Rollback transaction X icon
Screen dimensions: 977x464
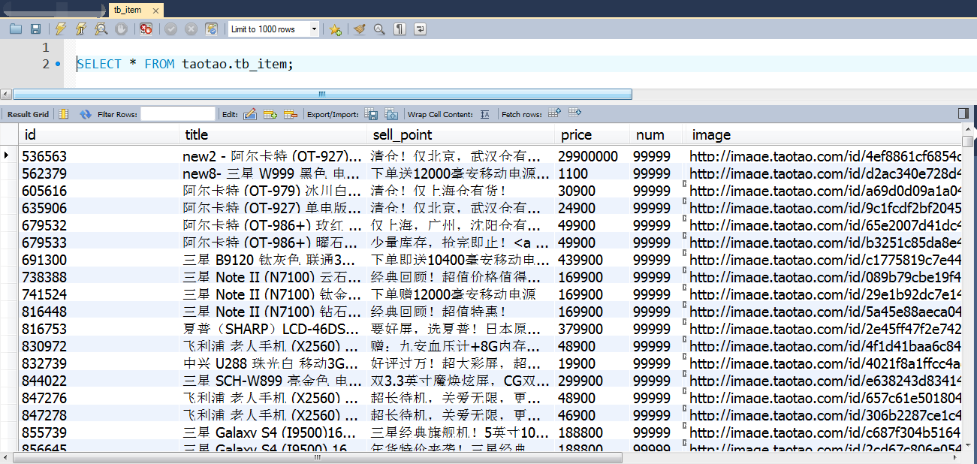tap(191, 29)
